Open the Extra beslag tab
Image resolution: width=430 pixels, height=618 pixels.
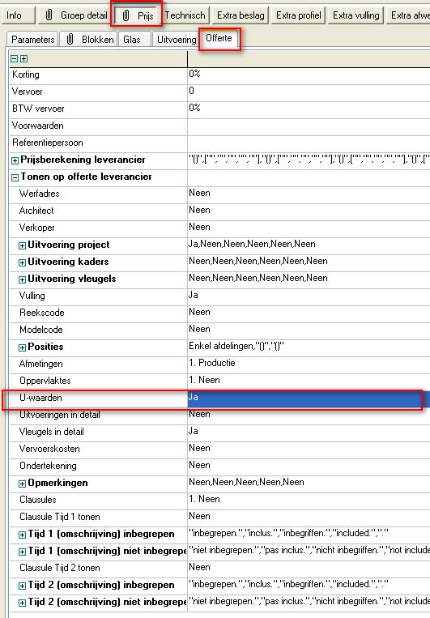pos(241,15)
